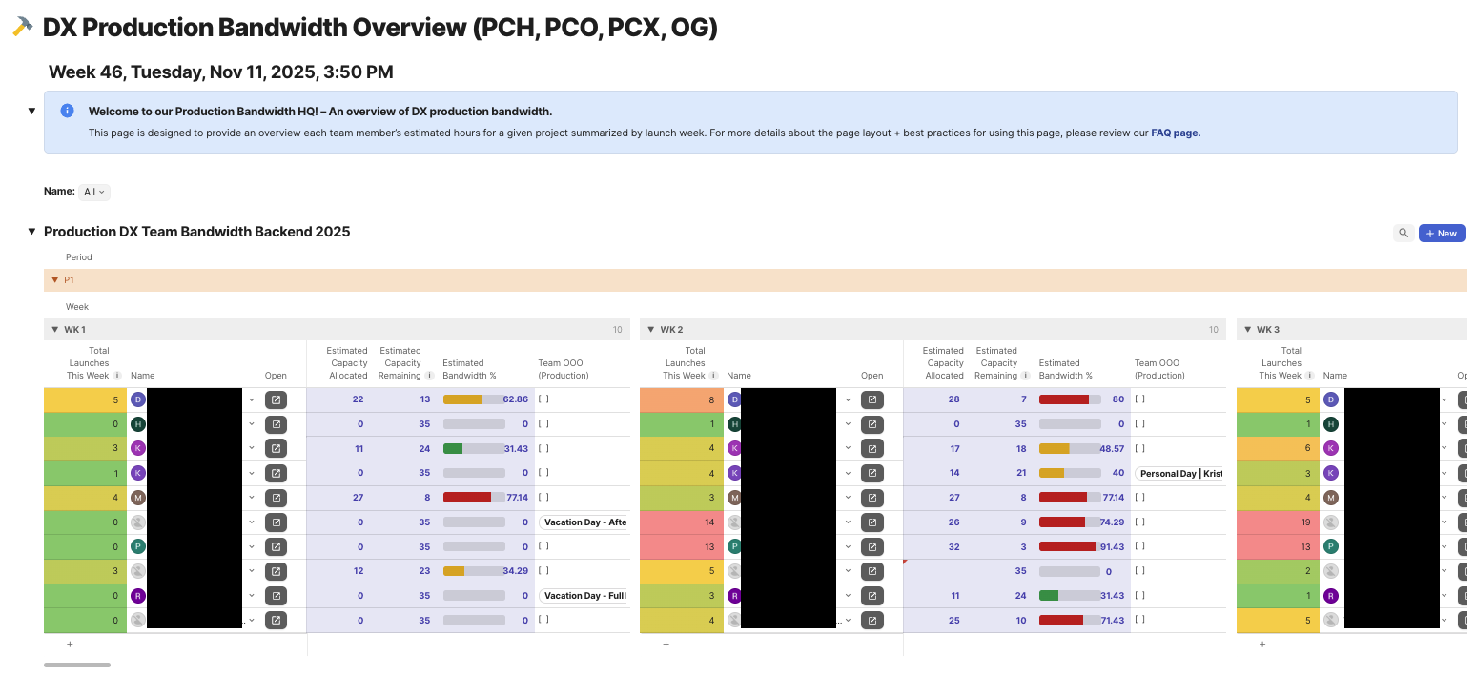The image size is (1476, 676).
Task: Add a new row below the WK 2 table
Action: click(x=666, y=645)
